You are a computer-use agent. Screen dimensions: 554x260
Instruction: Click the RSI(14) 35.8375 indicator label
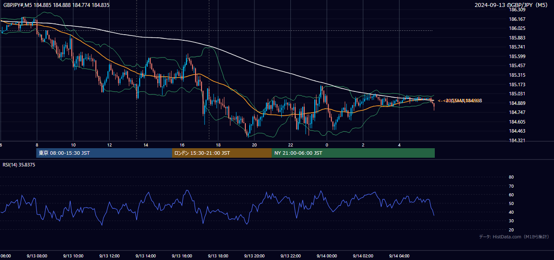point(19,165)
